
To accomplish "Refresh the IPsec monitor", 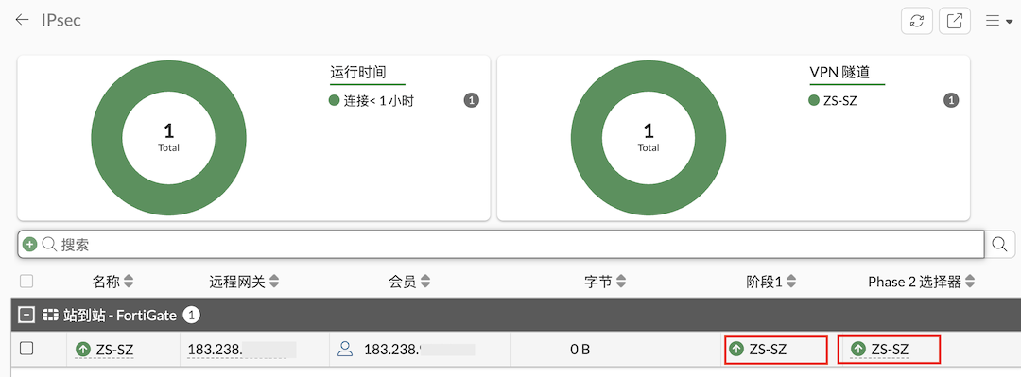I will 917,21.
